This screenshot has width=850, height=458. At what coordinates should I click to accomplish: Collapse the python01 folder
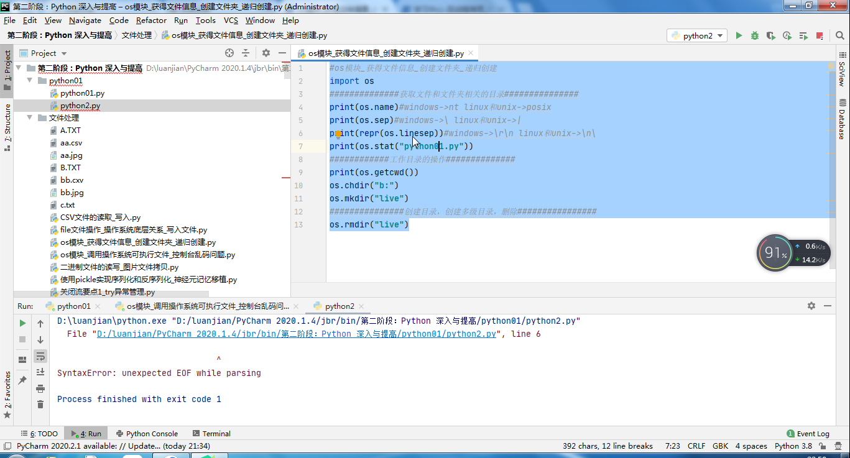[x=30, y=81]
